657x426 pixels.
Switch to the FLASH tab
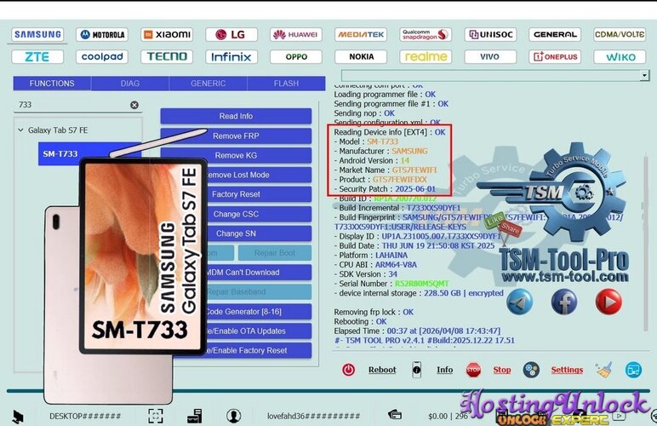point(286,83)
